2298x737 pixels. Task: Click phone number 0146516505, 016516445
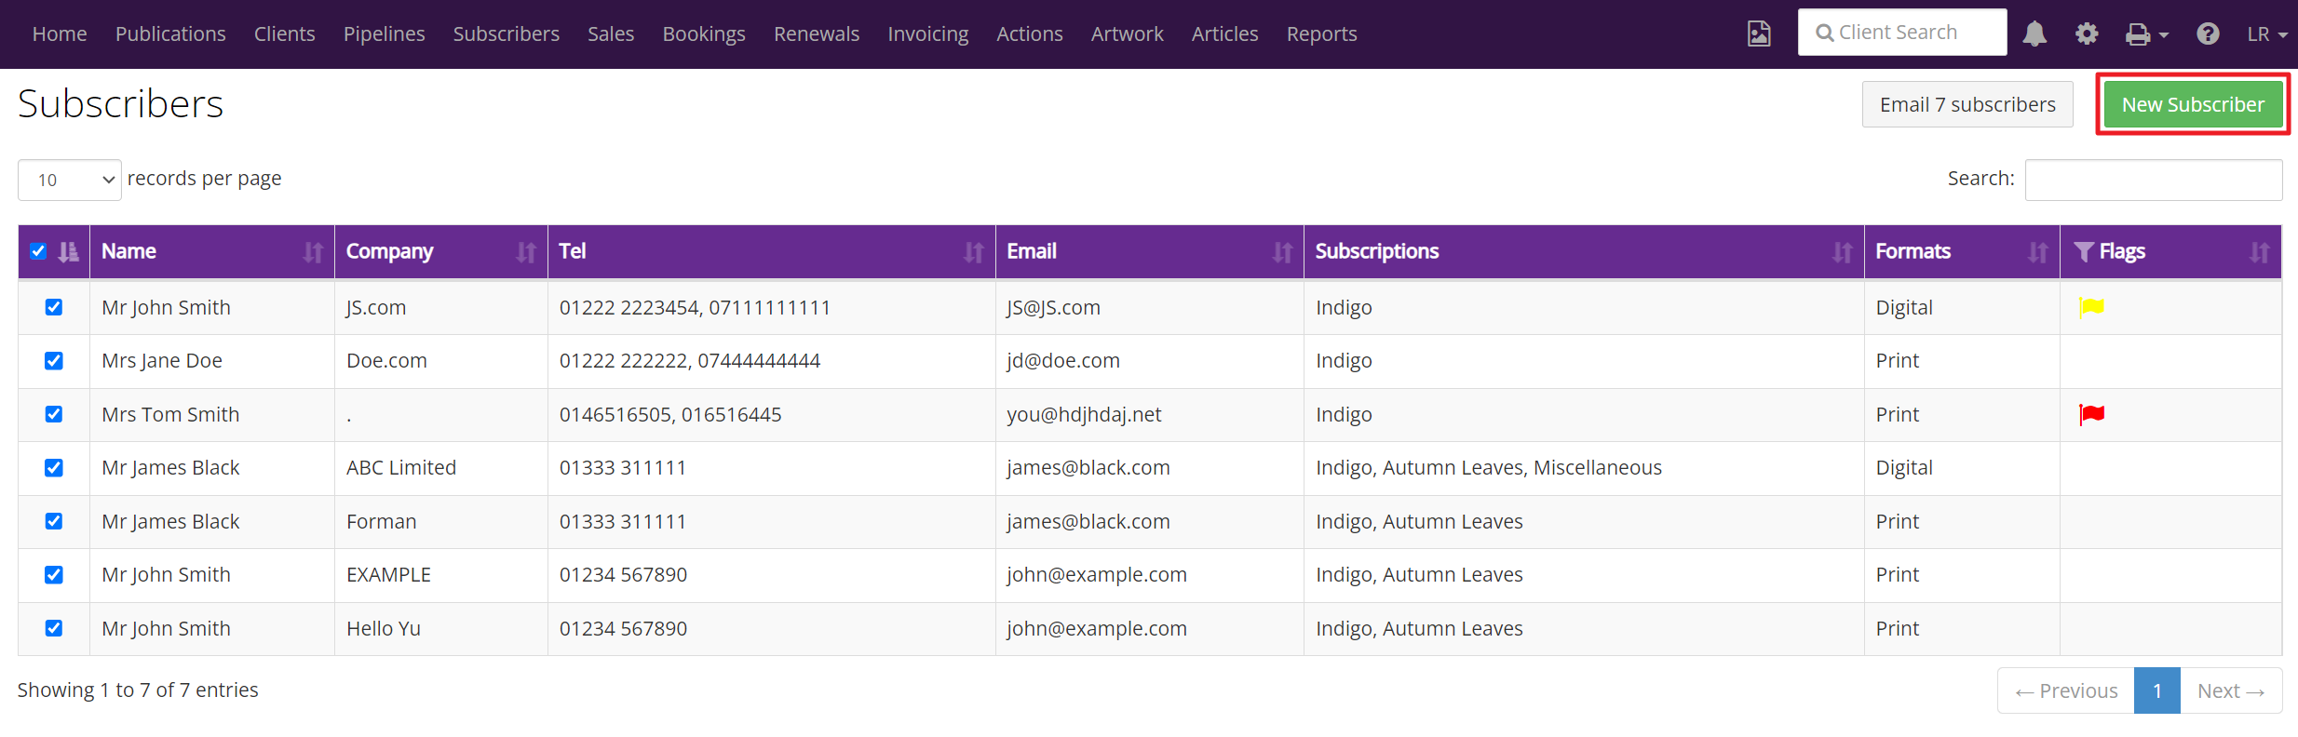[x=670, y=415]
